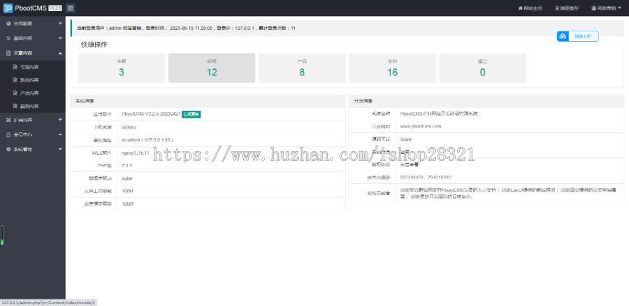
Task: Click the localhost ( 127.0.0.1:80 ) value
Action: tap(147, 140)
